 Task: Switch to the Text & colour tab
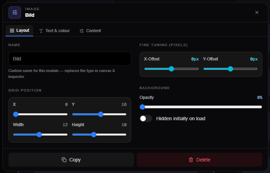(55, 31)
